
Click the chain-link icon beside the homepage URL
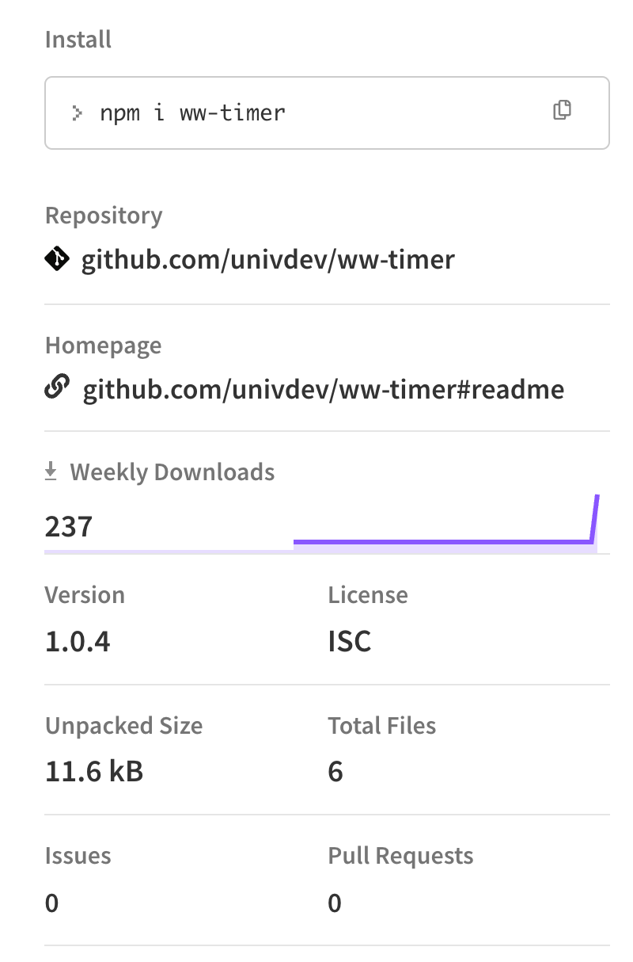tap(57, 389)
